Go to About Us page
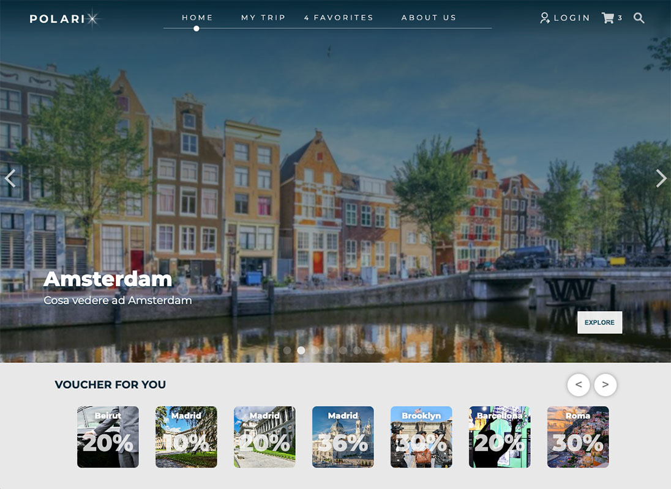Image resolution: width=671 pixels, height=489 pixels. point(429,18)
